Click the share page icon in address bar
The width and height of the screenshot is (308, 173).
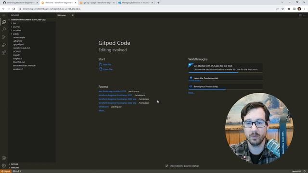coord(277,9)
